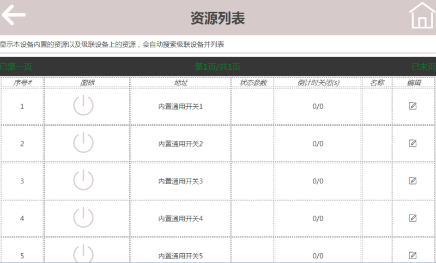Viewport: 436px width, 263px height.
Task: Edit row 1 with pencil icon
Action: coord(413,106)
